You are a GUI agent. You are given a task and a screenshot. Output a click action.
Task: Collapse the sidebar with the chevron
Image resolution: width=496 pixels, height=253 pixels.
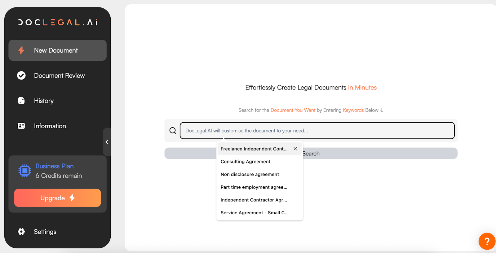107,142
